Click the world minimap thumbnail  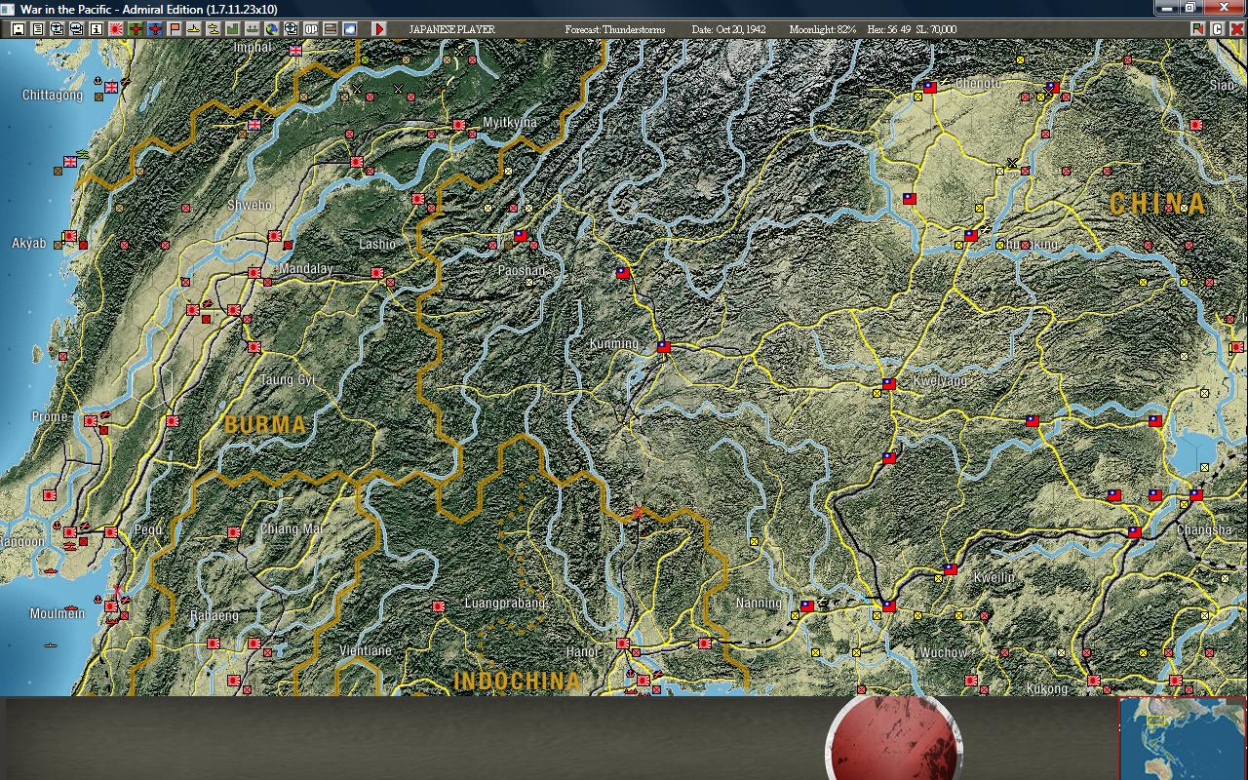click(x=1182, y=738)
